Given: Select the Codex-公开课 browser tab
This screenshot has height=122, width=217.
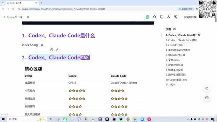Looking at the screenshot, I should click(22, 3).
